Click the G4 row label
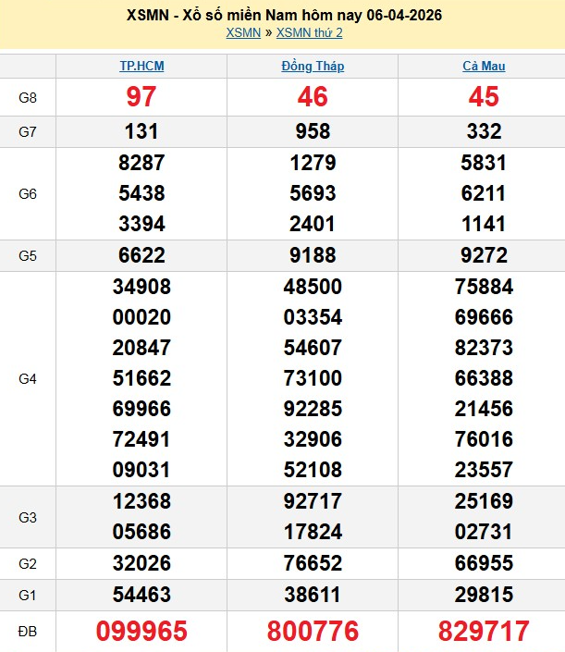The width and height of the screenshot is (565, 652). tap(28, 378)
